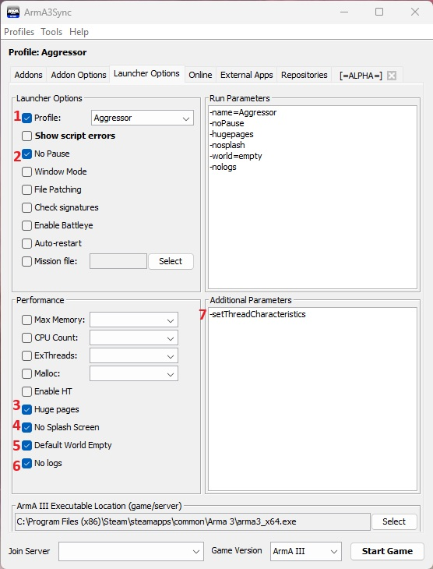
Task: Click Select for executable location
Action: pyautogui.click(x=394, y=521)
